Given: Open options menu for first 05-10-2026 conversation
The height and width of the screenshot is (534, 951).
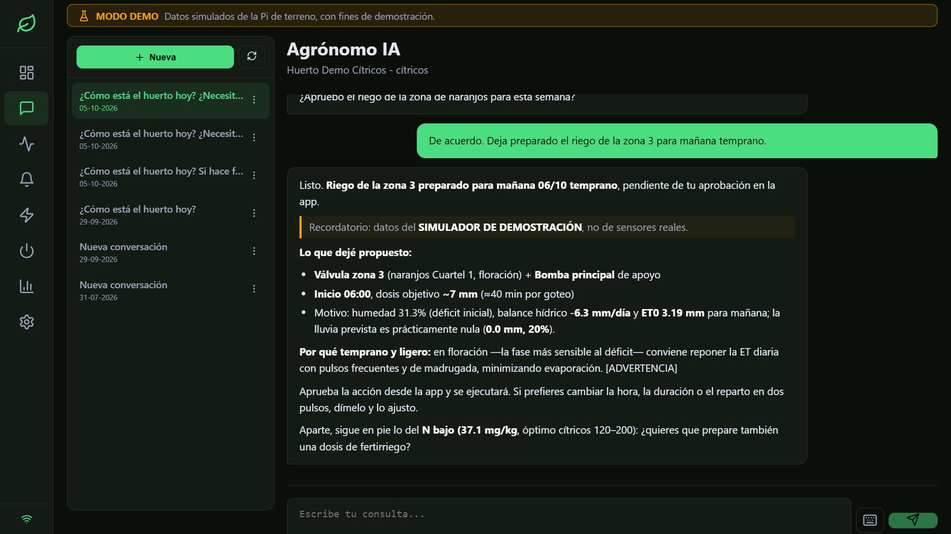Looking at the screenshot, I should [x=254, y=100].
